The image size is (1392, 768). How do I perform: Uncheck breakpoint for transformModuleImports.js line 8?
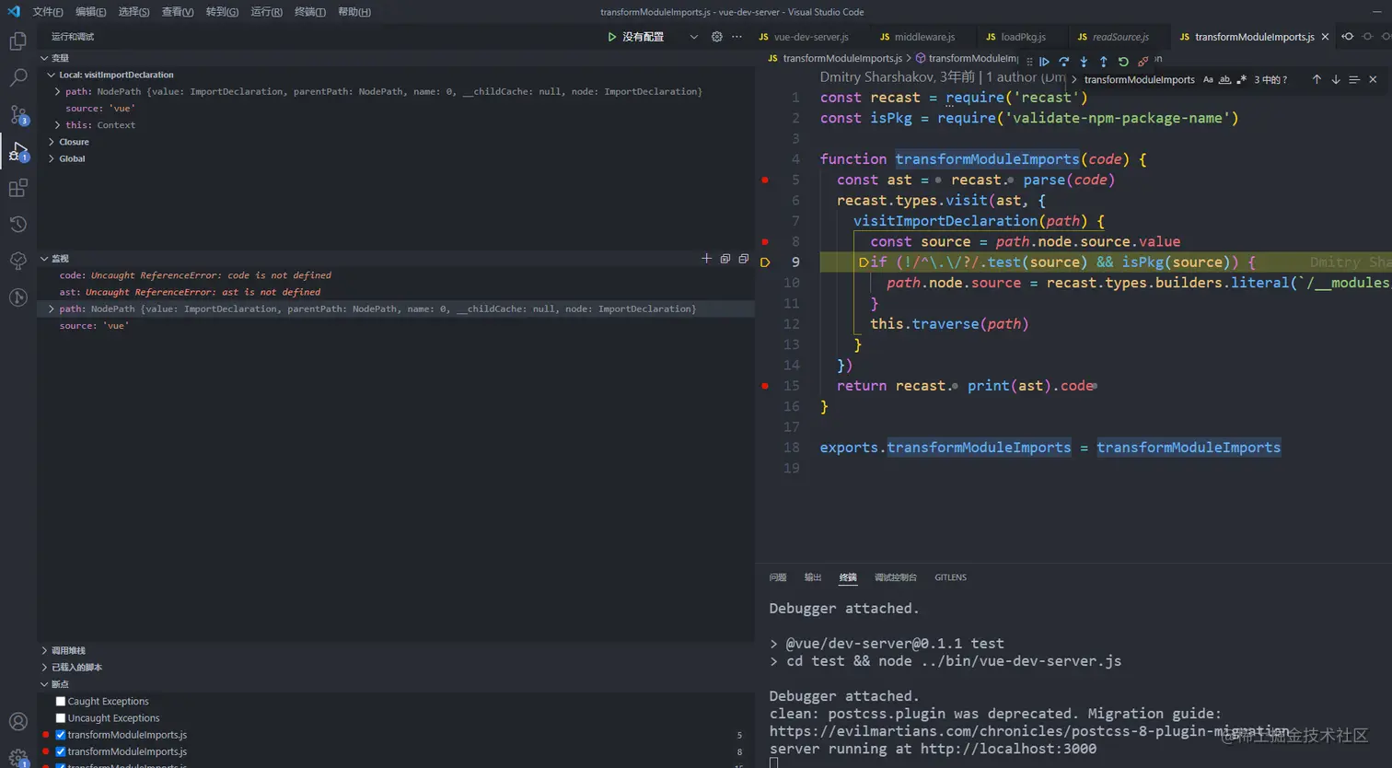[x=61, y=751]
